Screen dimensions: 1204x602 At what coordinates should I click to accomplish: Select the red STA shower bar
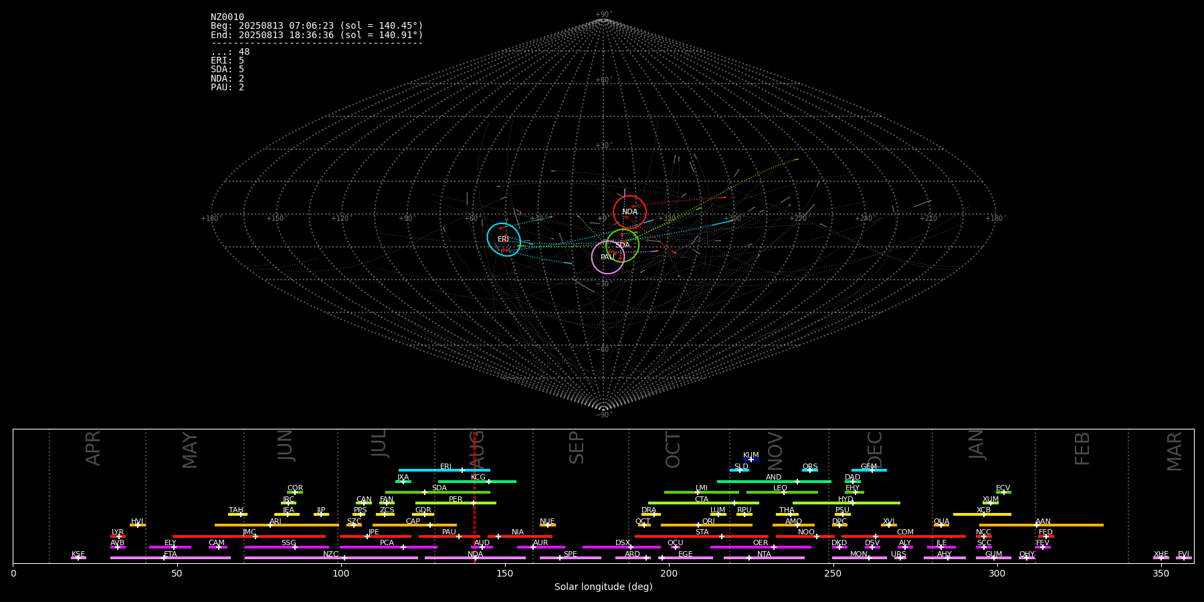pos(702,536)
